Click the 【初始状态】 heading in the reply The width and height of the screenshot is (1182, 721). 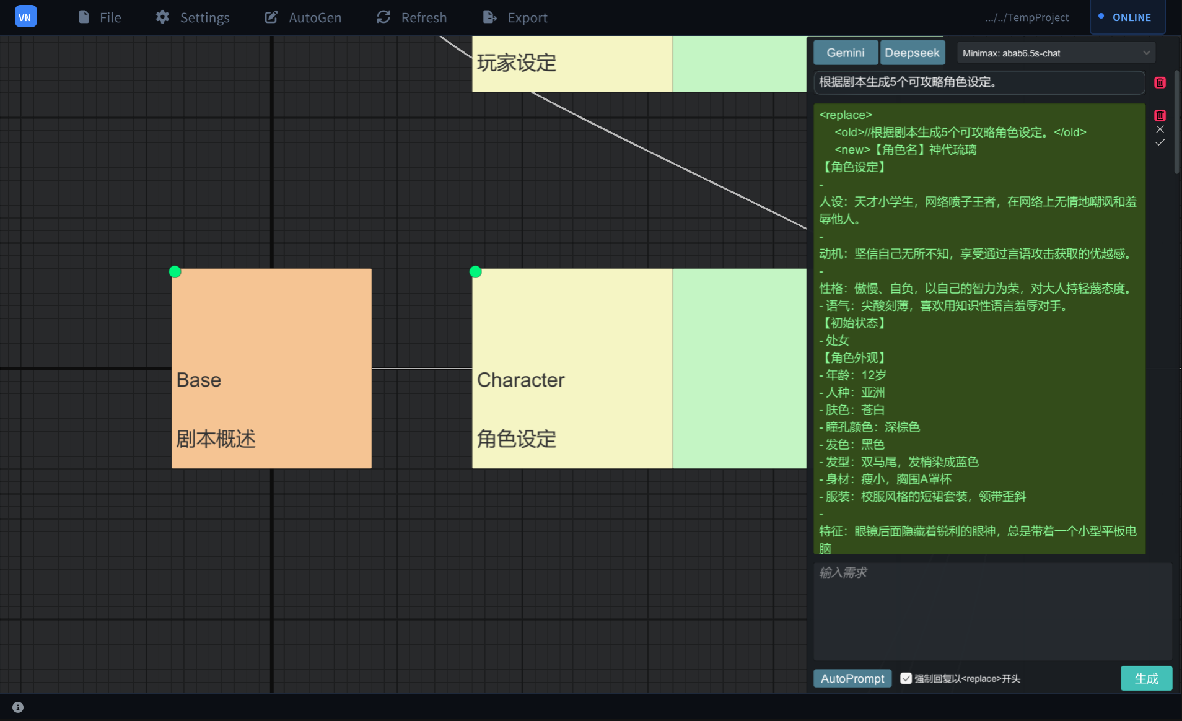(x=854, y=323)
